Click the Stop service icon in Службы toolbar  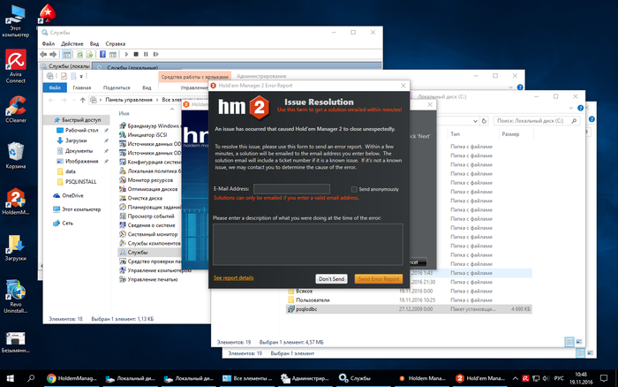[136, 54]
